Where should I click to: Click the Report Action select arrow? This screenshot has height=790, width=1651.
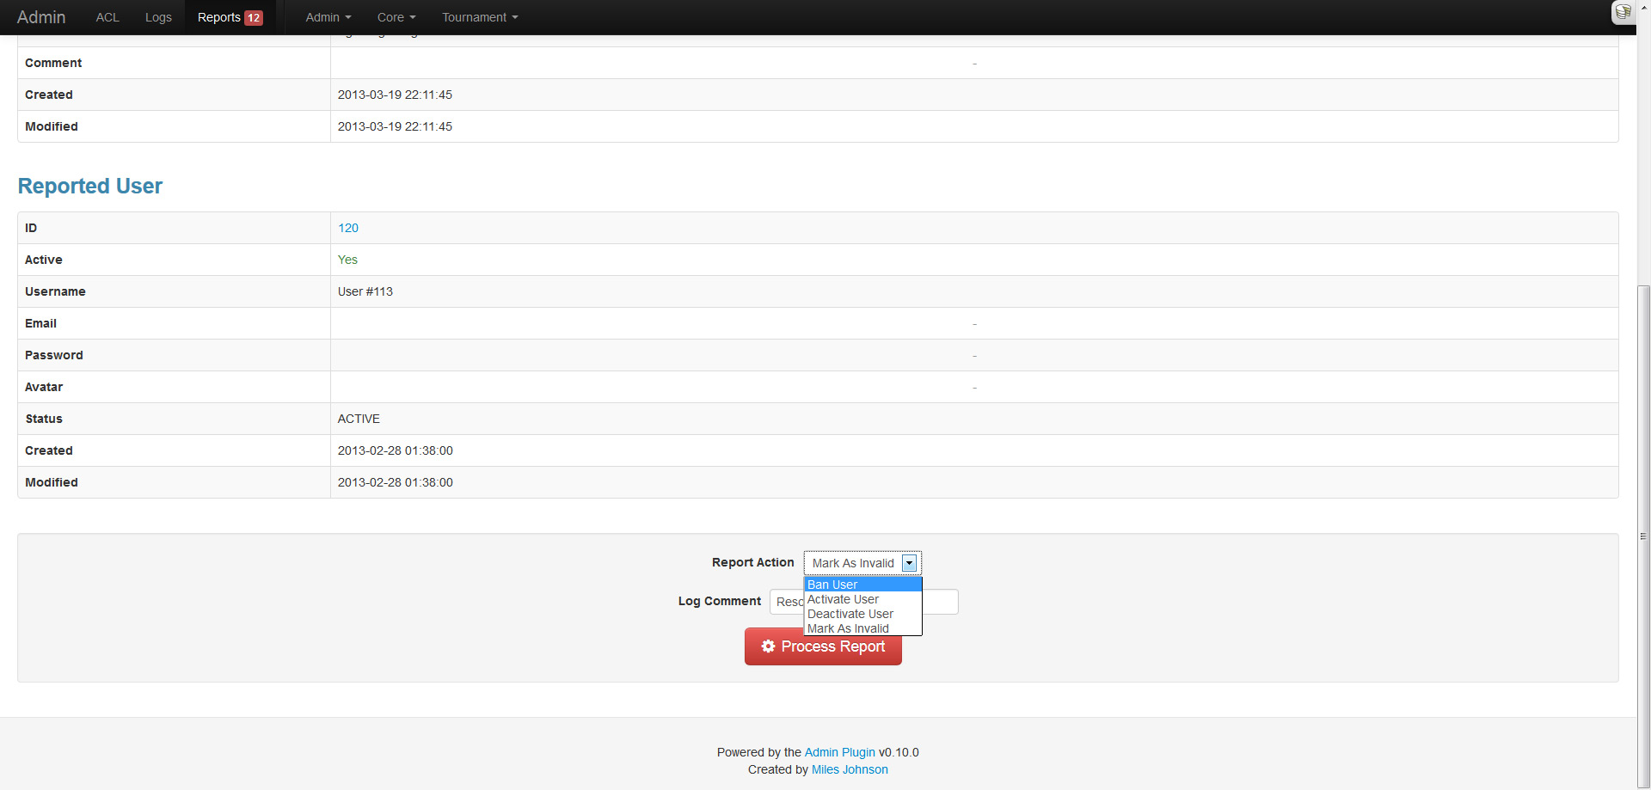tap(909, 563)
